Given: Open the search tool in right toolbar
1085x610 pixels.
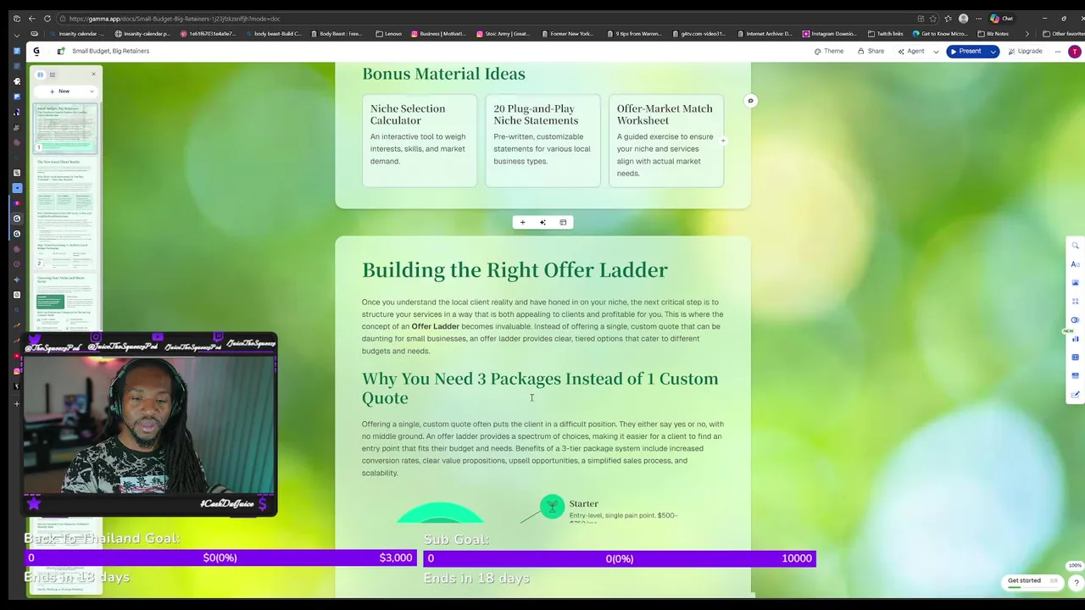Looking at the screenshot, I should 1076,246.
